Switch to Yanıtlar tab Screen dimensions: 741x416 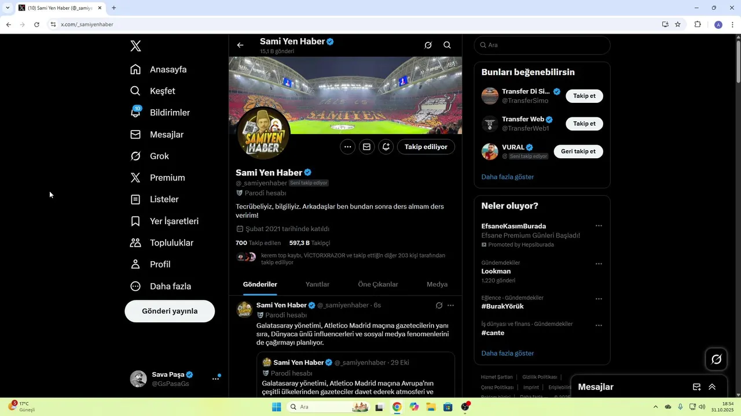point(317,284)
